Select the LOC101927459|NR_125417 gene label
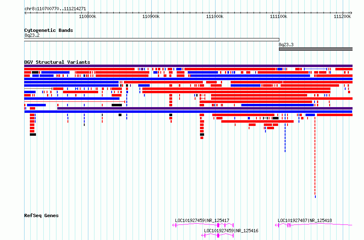The width and height of the screenshot is (364, 240). coord(202,220)
